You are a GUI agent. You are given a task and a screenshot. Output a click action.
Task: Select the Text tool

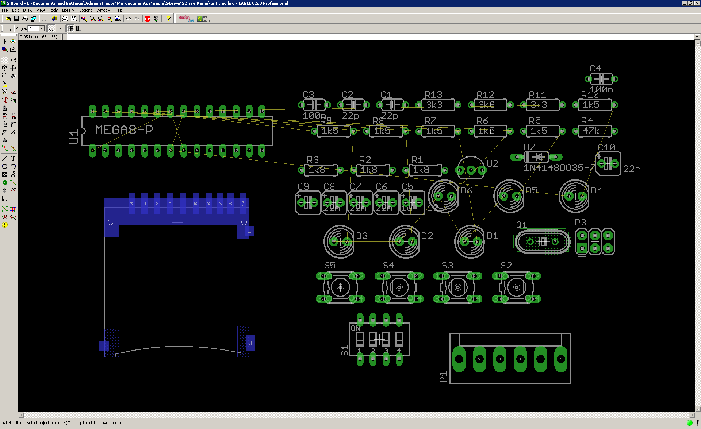(13, 158)
